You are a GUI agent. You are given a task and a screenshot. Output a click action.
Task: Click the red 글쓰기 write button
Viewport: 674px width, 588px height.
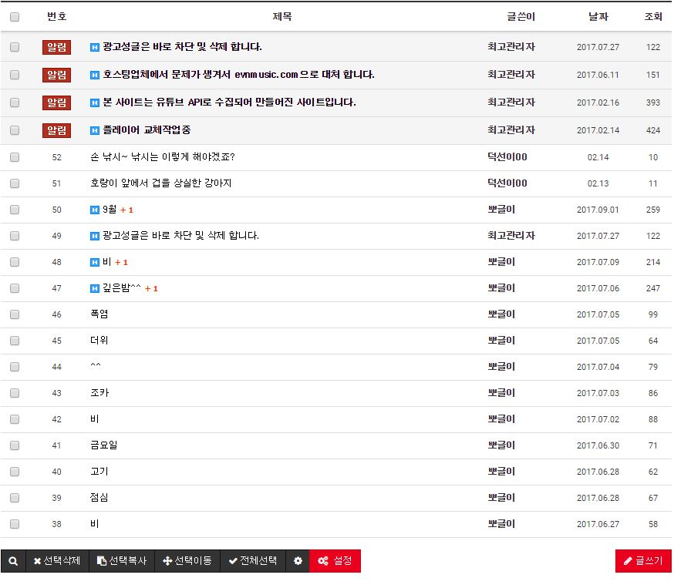643,561
